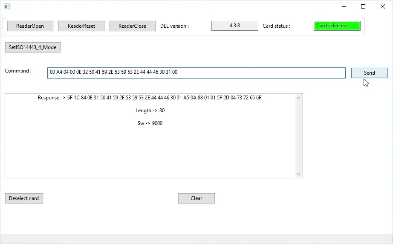Viewport: 393px width, 244px height.
Task: Click the 'Sw -> 9000' line
Action: (150, 123)
